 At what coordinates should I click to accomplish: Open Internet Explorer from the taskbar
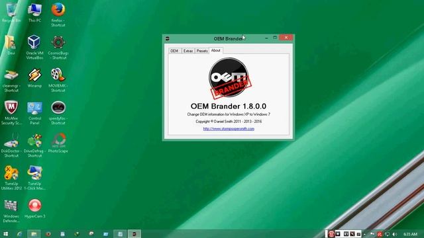(x=19, y=234)
